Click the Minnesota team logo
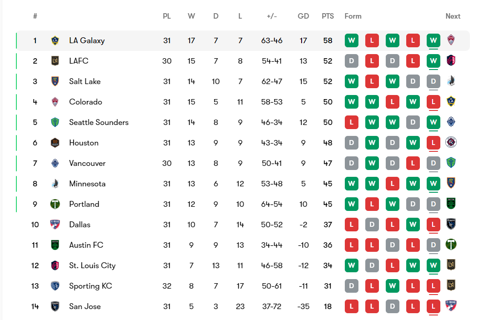 coord(55,184)
